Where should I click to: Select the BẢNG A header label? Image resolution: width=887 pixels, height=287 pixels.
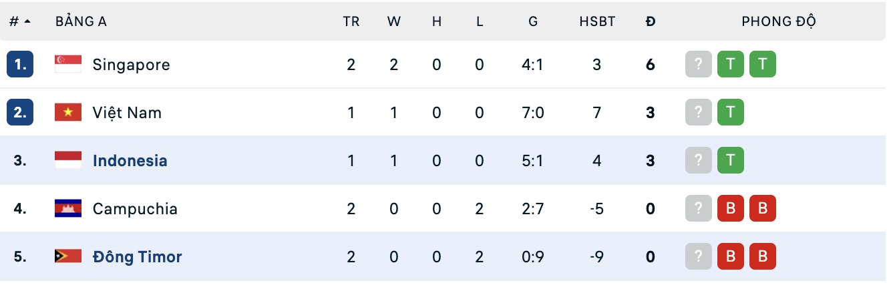pos(81,21)
